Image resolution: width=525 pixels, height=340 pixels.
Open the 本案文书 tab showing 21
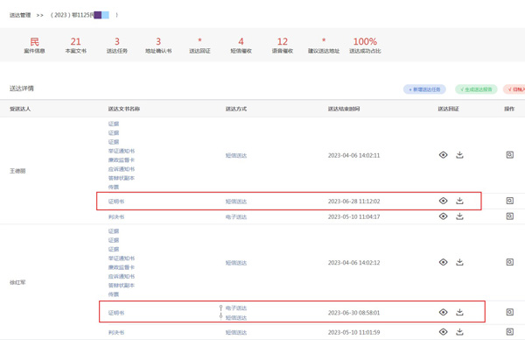(75, 46)
